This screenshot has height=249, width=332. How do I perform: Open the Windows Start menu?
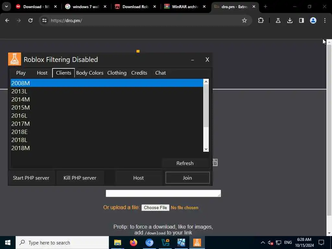(x=8, y=243)
